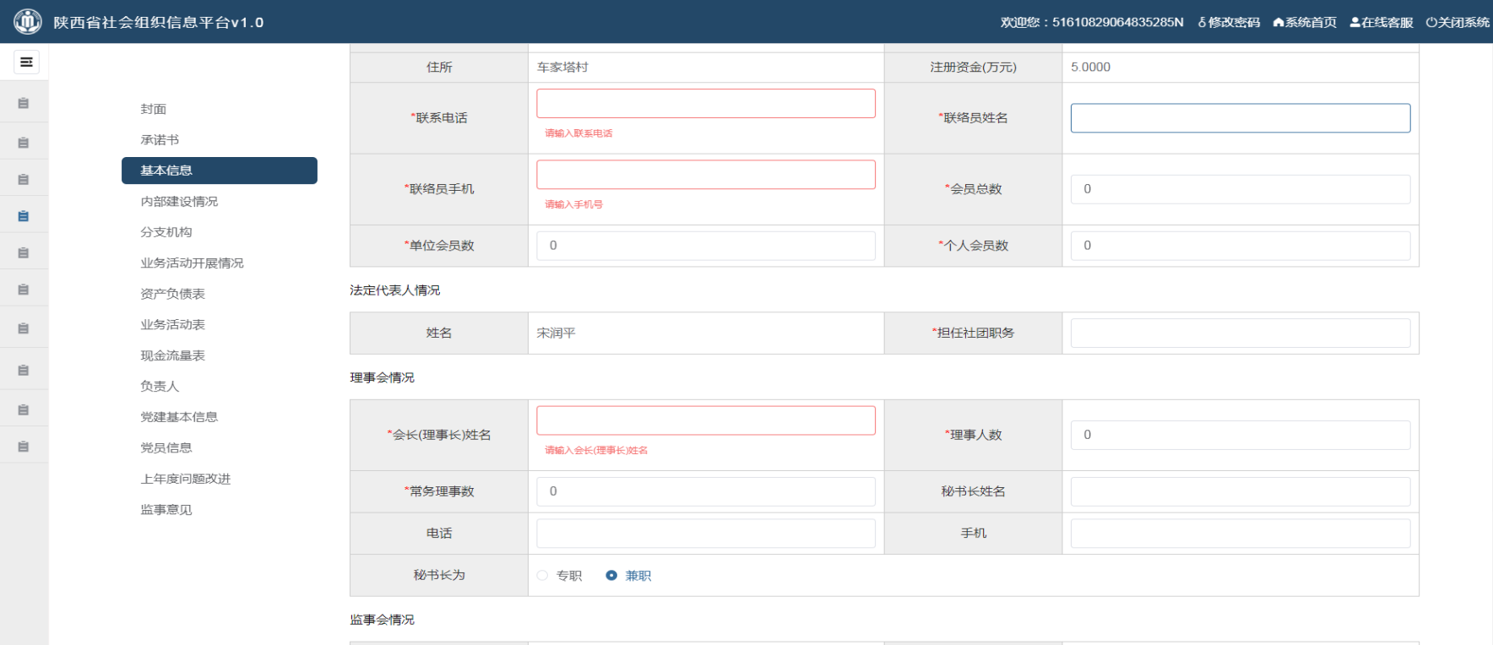
Task: Toggle the hamburger sidebar collapse icon
Action: tap(26, 62)
